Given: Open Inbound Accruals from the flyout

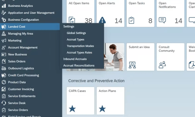Looking at the screenshot, I should [75, 59].
